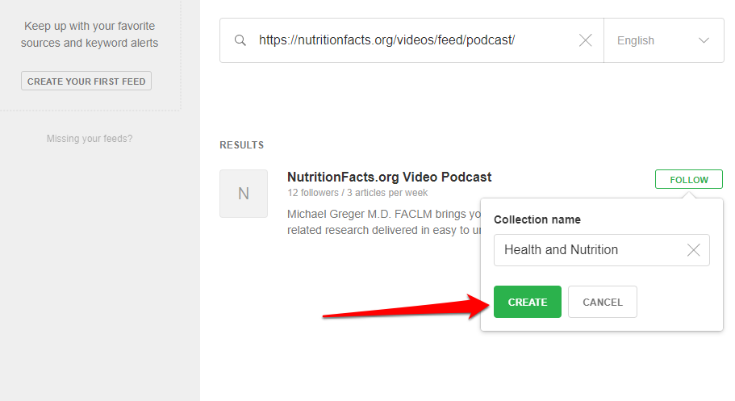Open the N feed thumbnail

(x=244, y=194)
